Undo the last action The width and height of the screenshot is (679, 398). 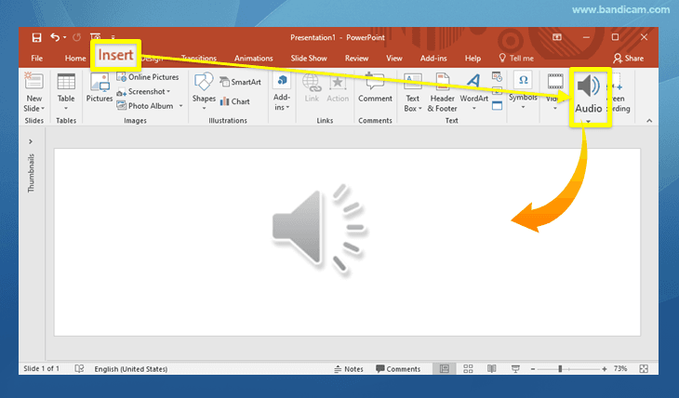[x=55, y=37]
